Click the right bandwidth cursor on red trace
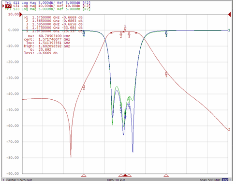 [136, 33]
